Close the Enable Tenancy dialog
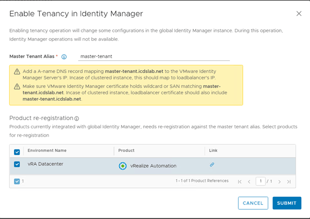Viewport: 310px width, 219px height. point(299,13)
